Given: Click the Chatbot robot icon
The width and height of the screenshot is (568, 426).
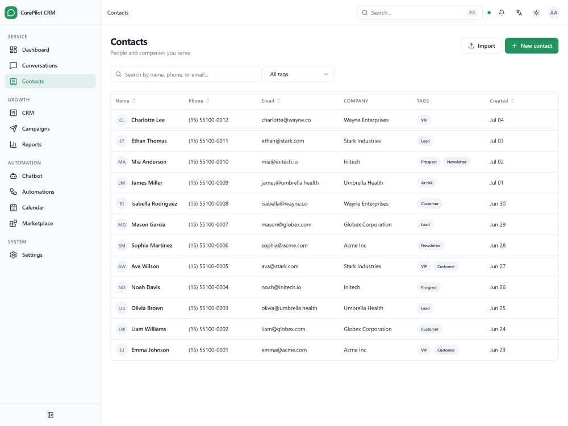Looking at the screenshot, I should [x=14, y=176].
